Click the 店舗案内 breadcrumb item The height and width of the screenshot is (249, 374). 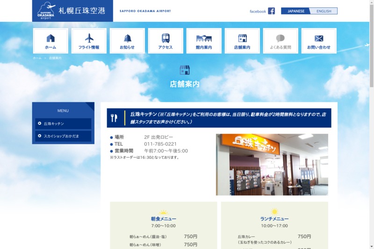tap(55, 58)
